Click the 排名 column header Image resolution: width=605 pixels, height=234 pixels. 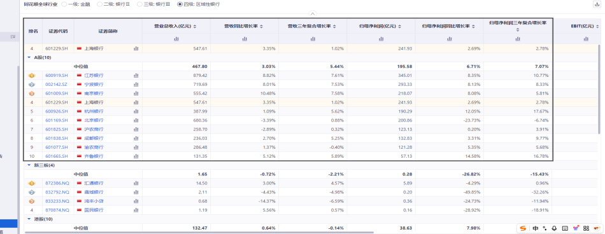[33, 31]
